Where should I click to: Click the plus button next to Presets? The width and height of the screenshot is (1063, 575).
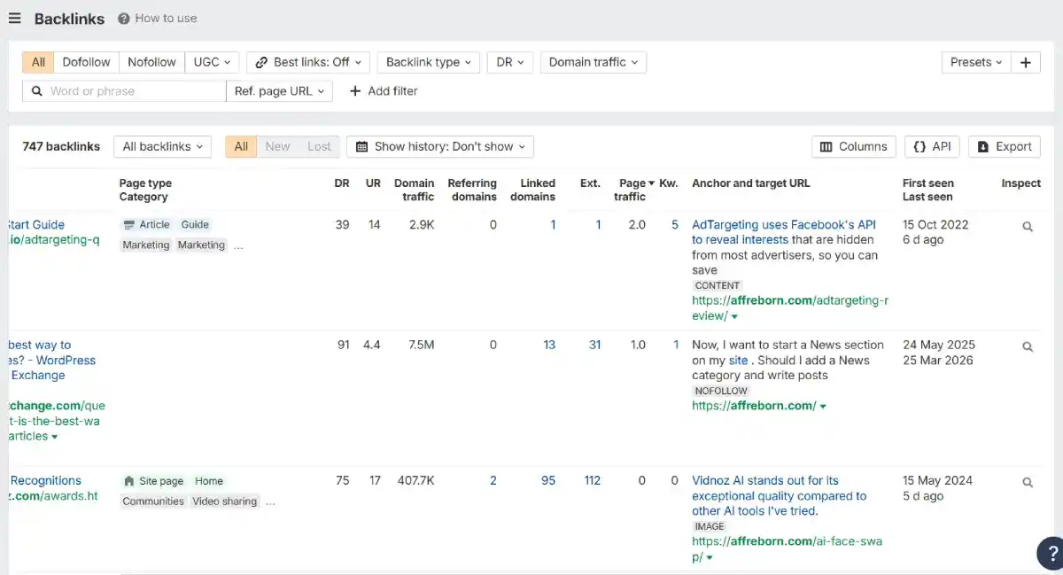[x=1025, y=62]
